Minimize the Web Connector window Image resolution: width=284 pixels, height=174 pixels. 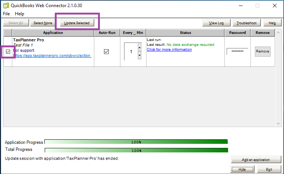point(241,6)
